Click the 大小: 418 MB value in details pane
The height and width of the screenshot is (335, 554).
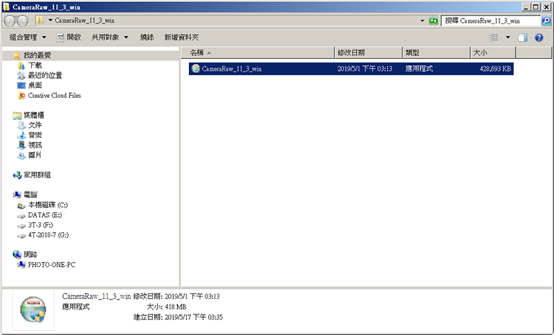click(175, 307)
